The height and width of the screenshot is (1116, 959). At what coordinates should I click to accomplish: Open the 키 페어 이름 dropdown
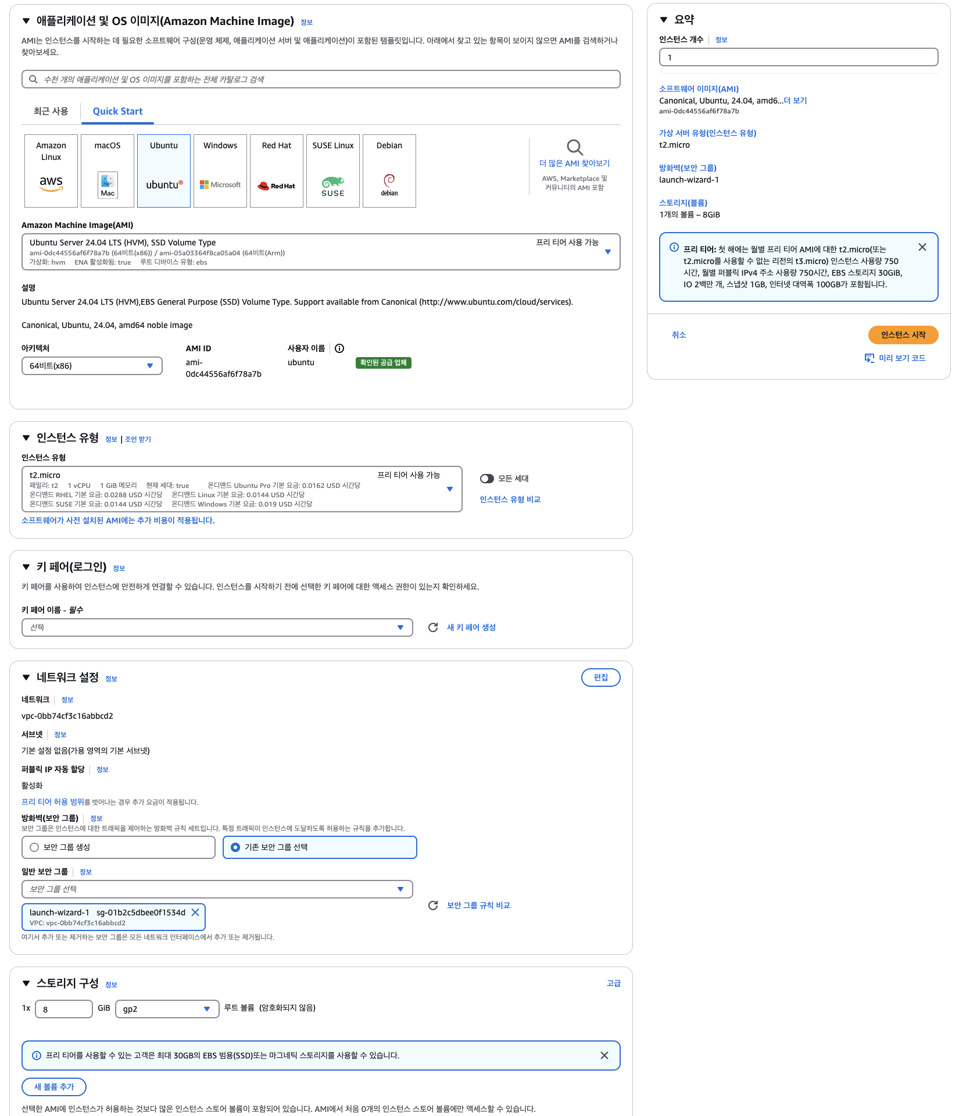(x=217, y=627)
